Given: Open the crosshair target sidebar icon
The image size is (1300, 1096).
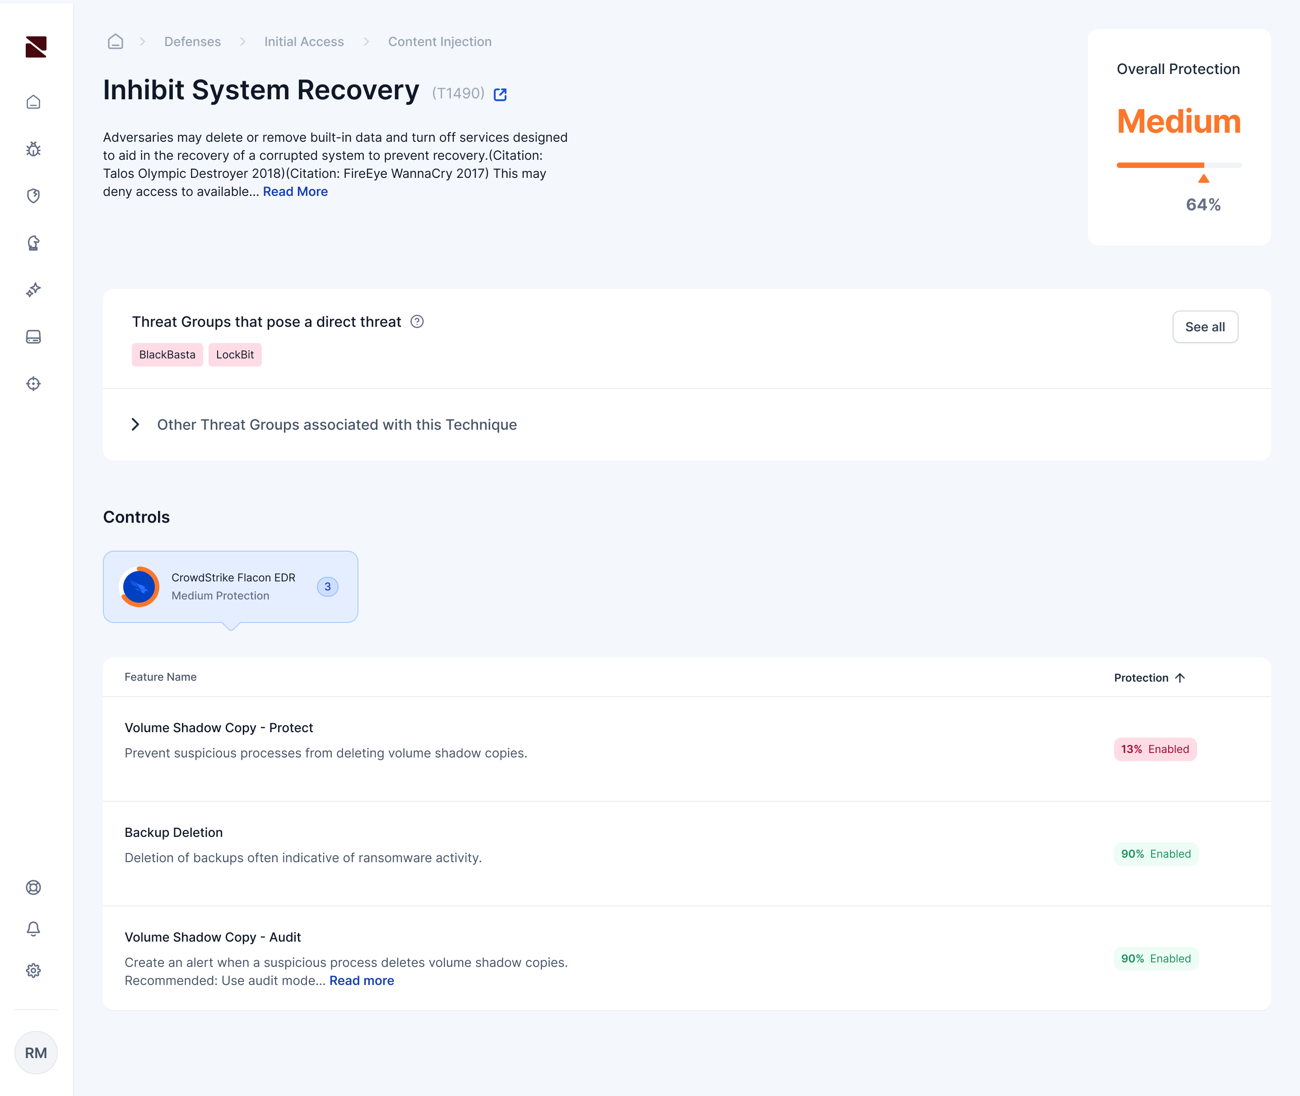Looking at the screenshot, I should pyautogui.click(x=33, y=383).
